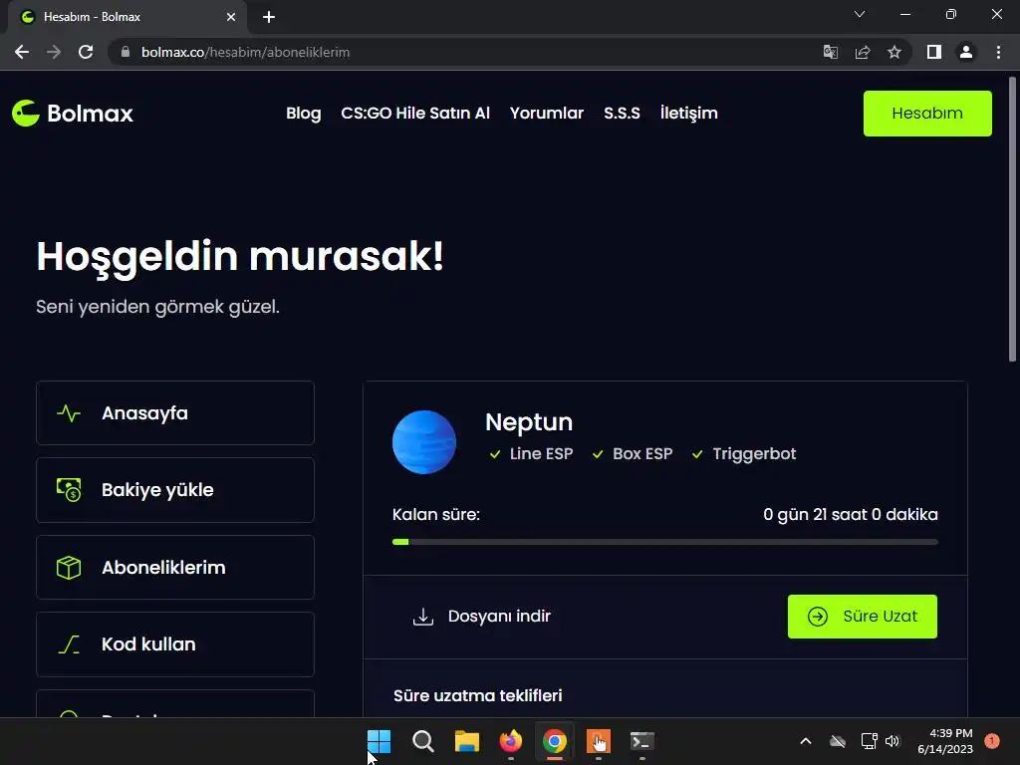Reload the page with the refresh icon
Screen dimensions: 1020x765
[86, 52]
